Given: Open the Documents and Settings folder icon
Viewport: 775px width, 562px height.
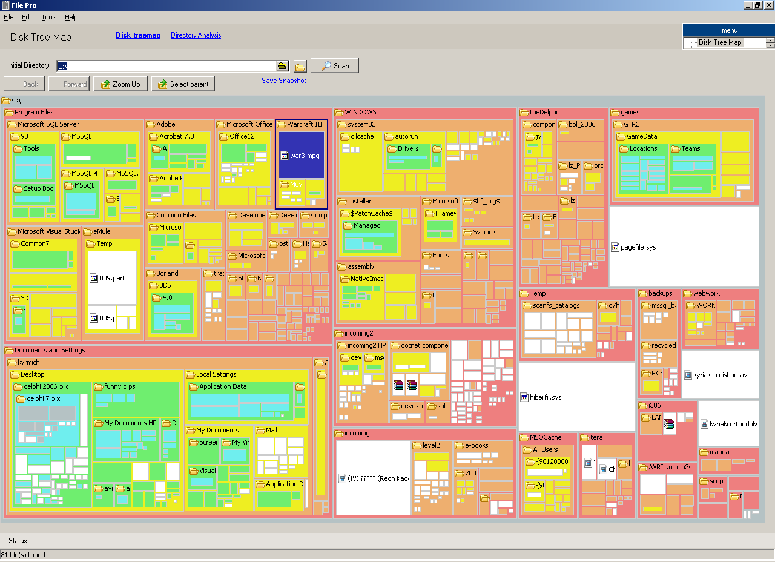Looking at the screenshot, I should [x=10, y=350].
